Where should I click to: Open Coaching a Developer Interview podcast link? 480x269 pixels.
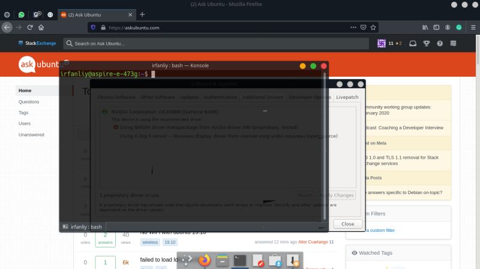click(404, 128)
